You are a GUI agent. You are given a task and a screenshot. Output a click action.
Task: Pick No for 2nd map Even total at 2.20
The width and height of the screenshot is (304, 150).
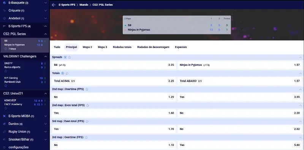[x=240, y=113]
